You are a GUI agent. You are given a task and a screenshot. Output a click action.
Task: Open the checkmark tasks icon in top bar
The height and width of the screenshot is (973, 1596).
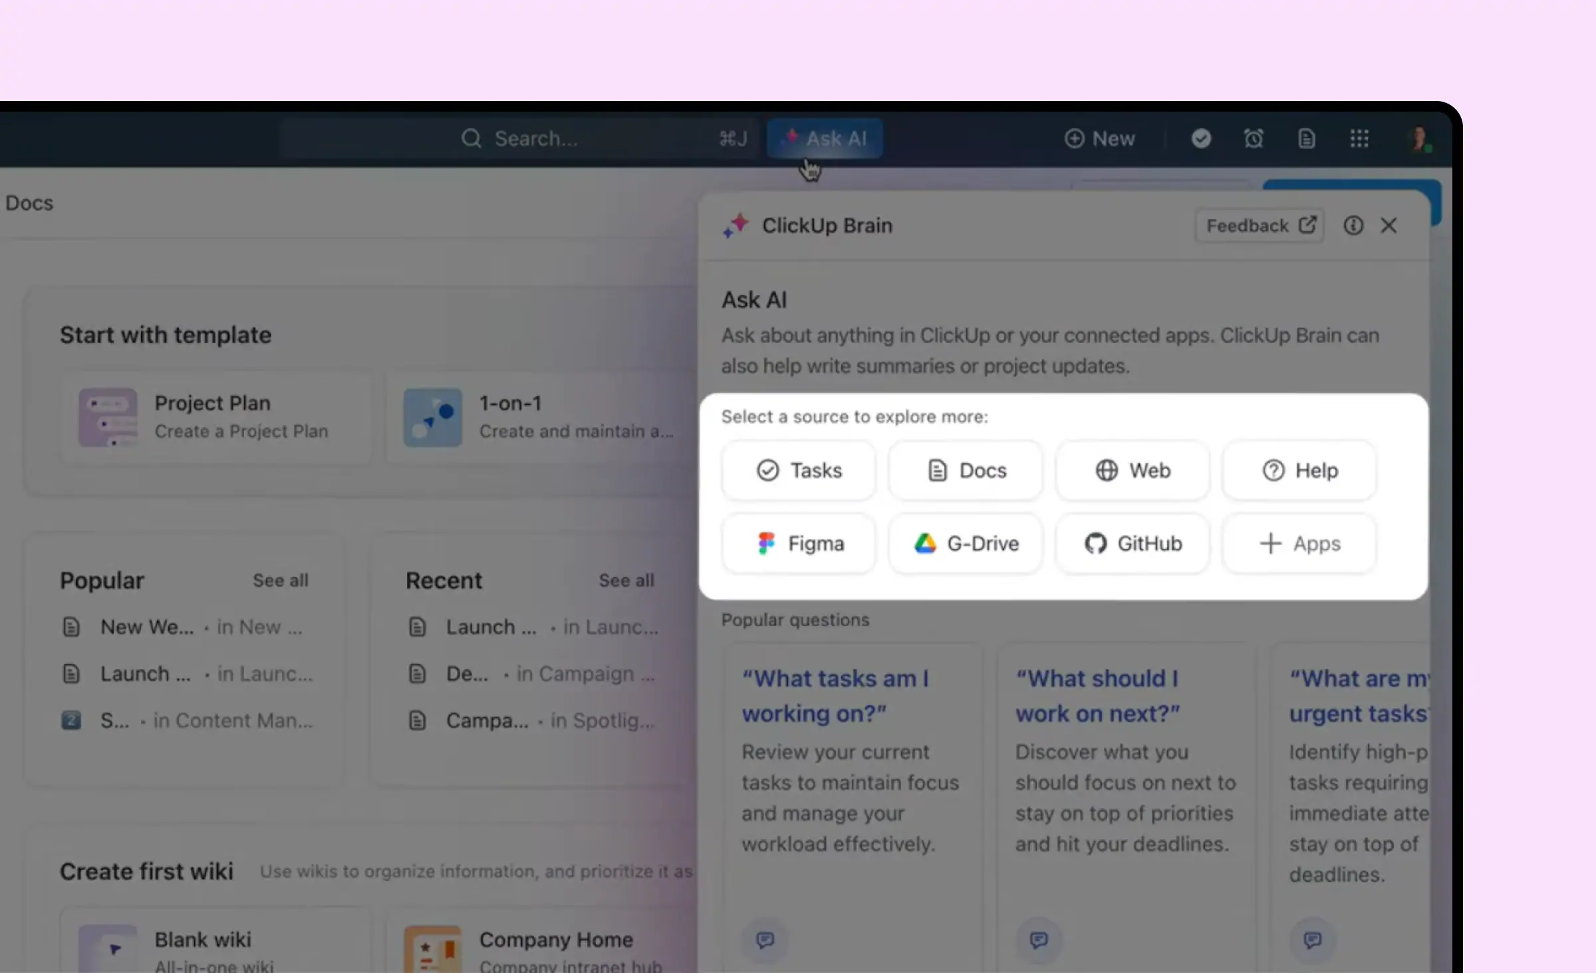(1201, 138)
